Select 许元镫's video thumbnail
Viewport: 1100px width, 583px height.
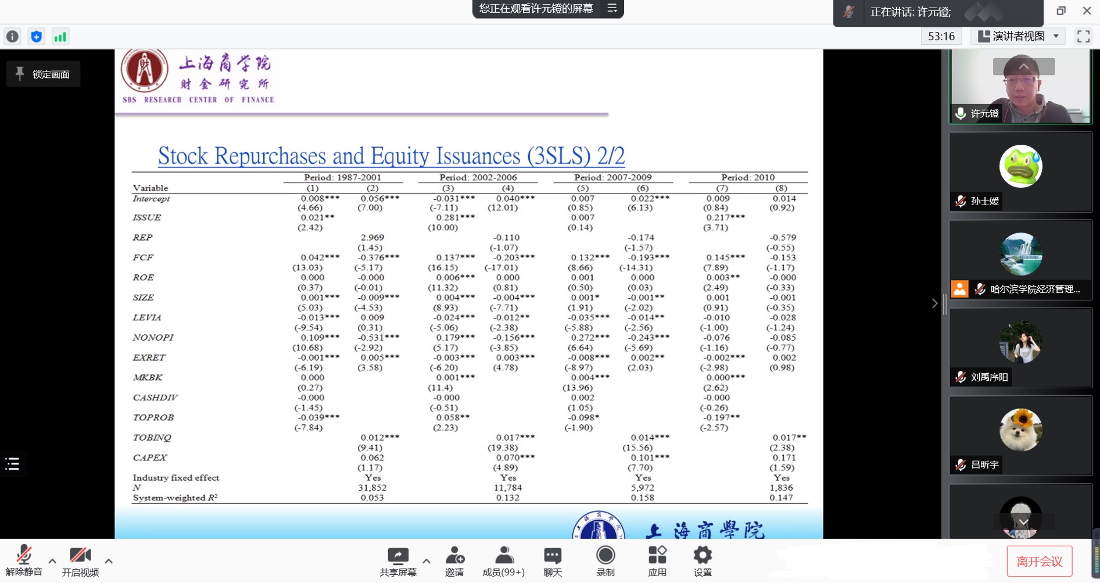pyautogui.click(x=1020, y=87)
